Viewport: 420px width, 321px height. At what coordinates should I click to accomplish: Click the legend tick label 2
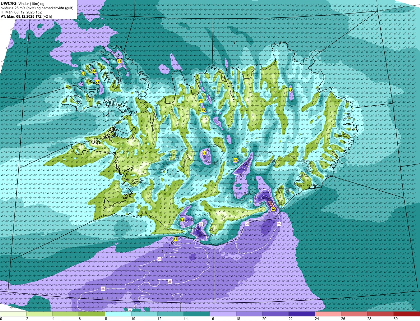pos(27,319)
